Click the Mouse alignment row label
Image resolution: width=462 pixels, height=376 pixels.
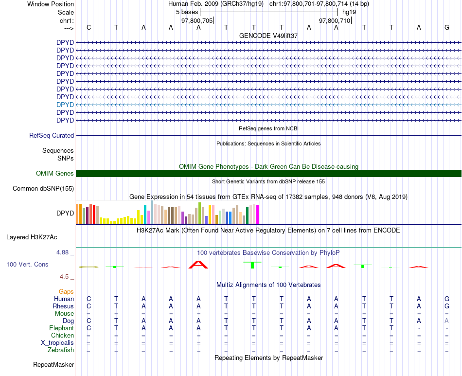click(64, 314)
